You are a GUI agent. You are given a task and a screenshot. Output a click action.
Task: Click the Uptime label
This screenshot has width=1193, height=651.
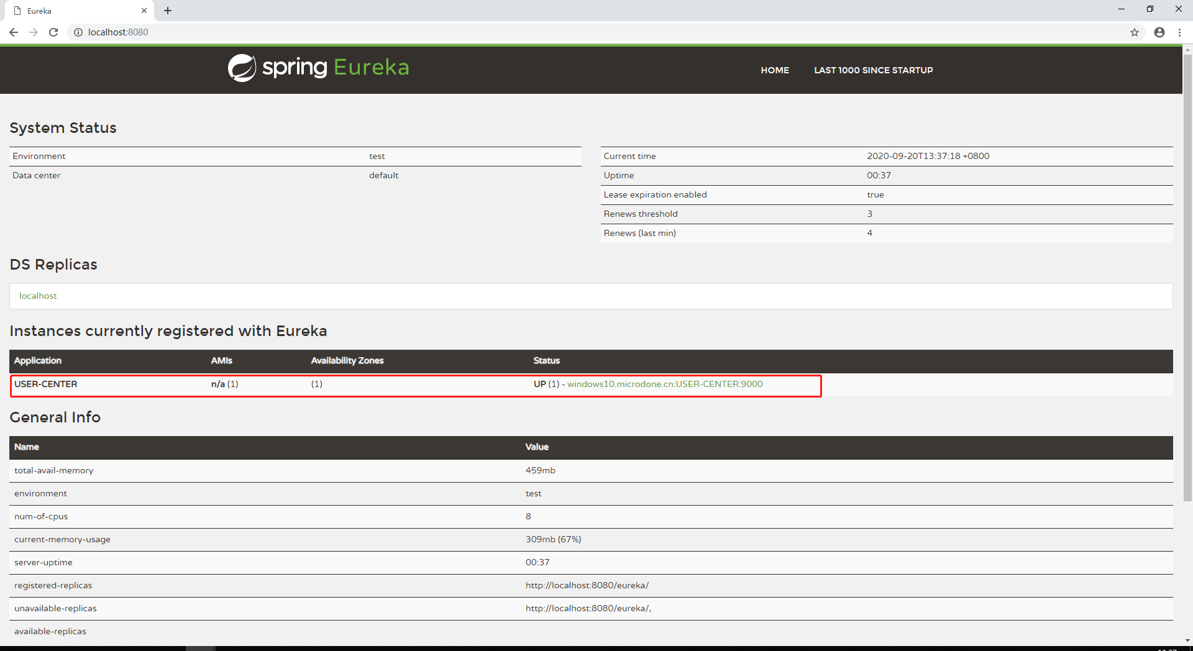(x=619, y=175)
